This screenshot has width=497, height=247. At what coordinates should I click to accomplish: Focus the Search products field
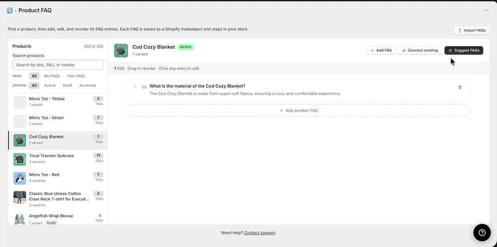coord(58,65)
